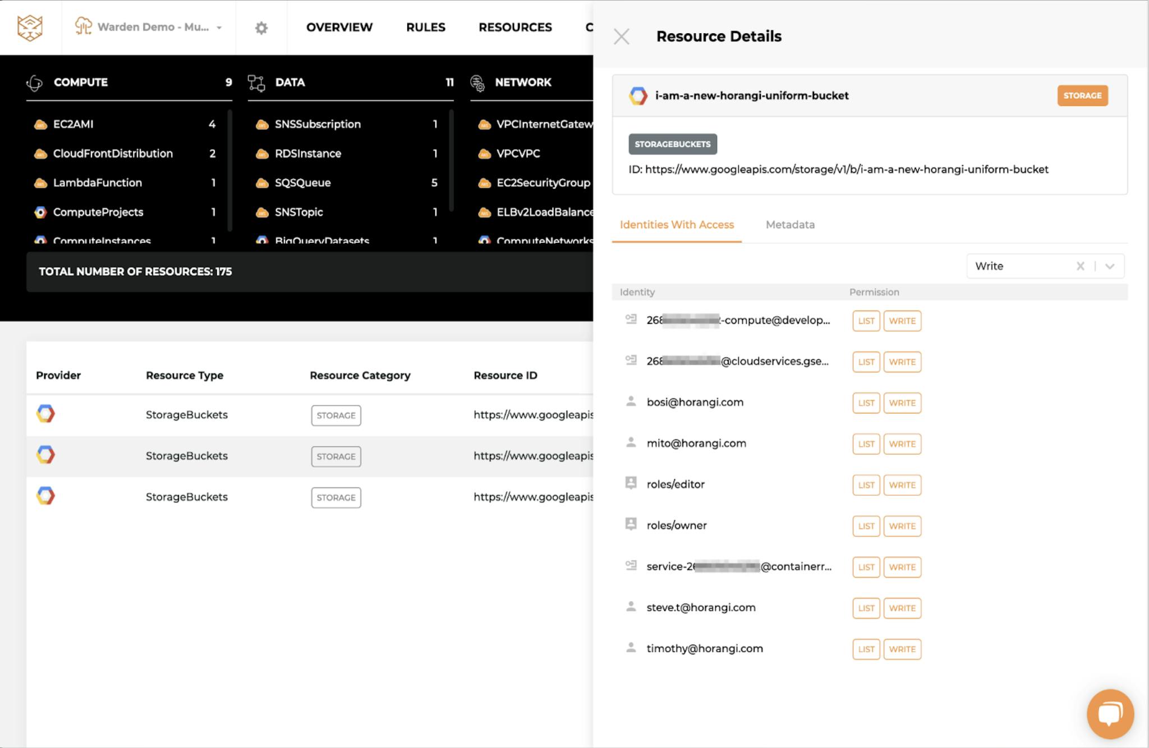Click the COMPUTE category icon
This screenshot has height=748, width=1149.
coord(34,83)
